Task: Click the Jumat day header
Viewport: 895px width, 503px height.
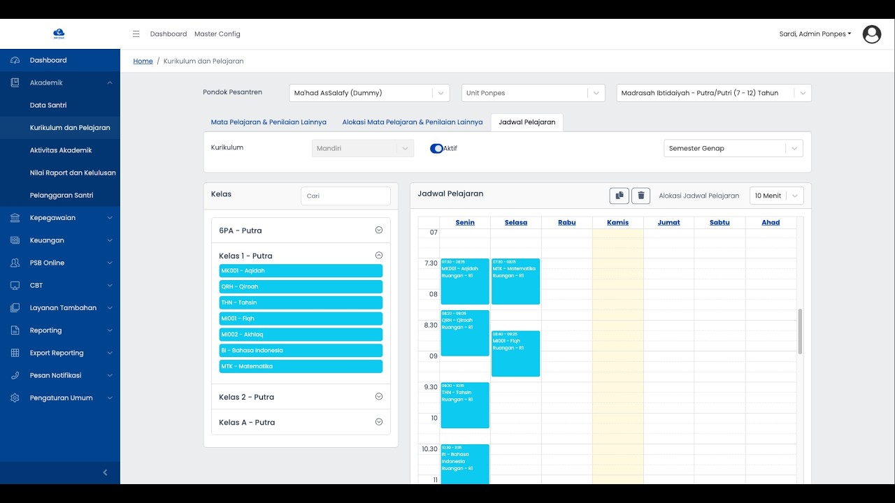Action: (x=669, y=223)
